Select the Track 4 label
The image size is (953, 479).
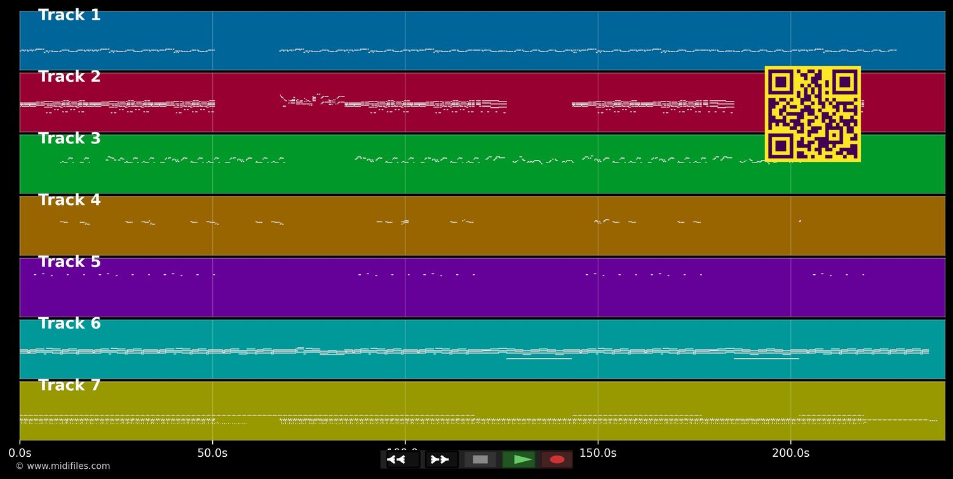click(69, 200)
